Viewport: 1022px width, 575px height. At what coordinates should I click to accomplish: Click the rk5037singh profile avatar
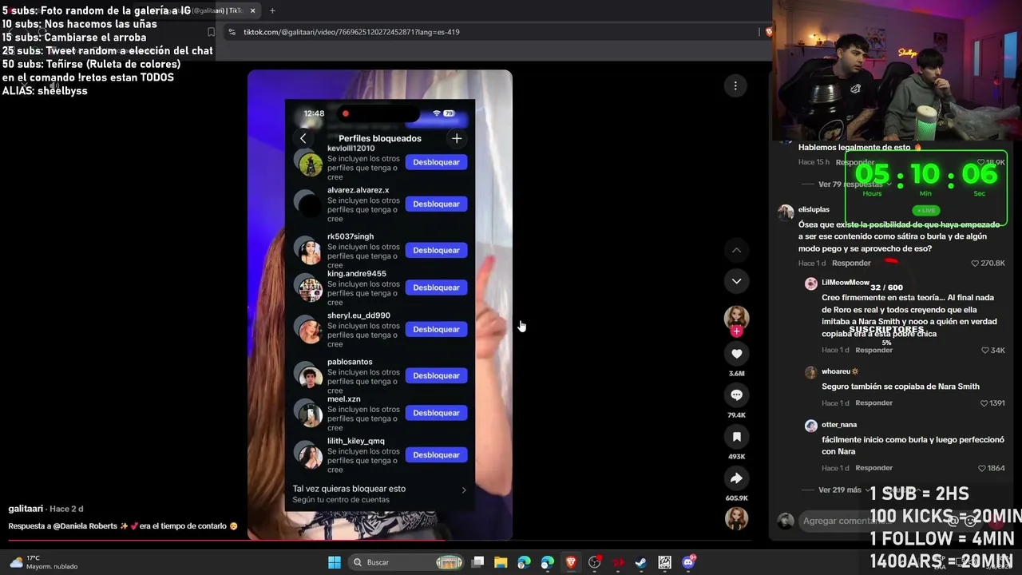pos(308,251)
